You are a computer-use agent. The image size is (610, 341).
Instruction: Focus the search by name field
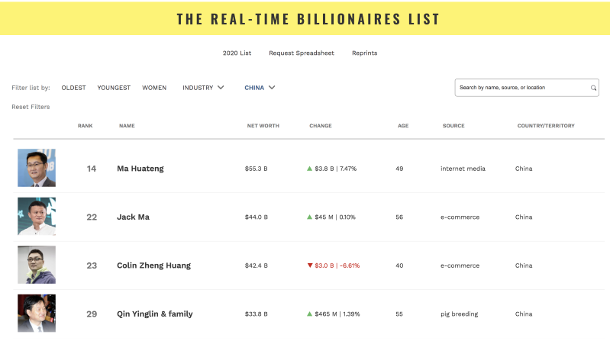click(x=527, y=88)
